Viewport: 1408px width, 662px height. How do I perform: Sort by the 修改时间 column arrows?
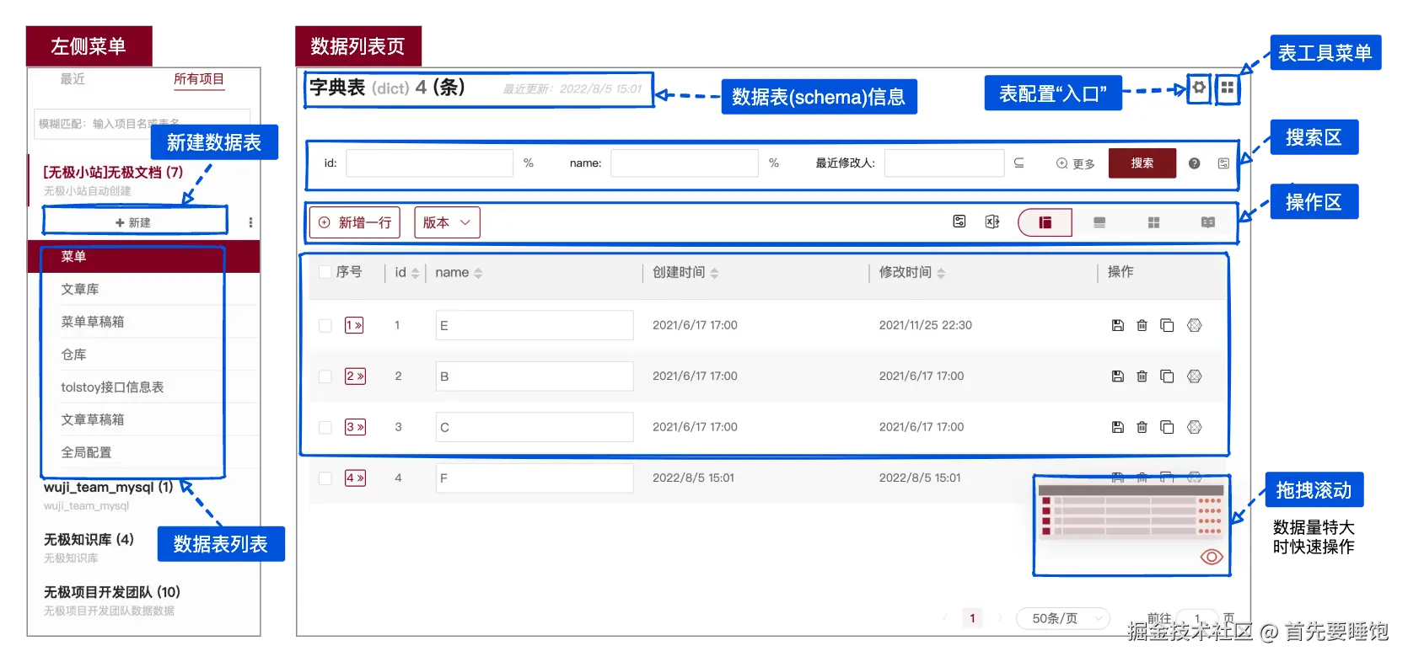(x=941, y=273)
